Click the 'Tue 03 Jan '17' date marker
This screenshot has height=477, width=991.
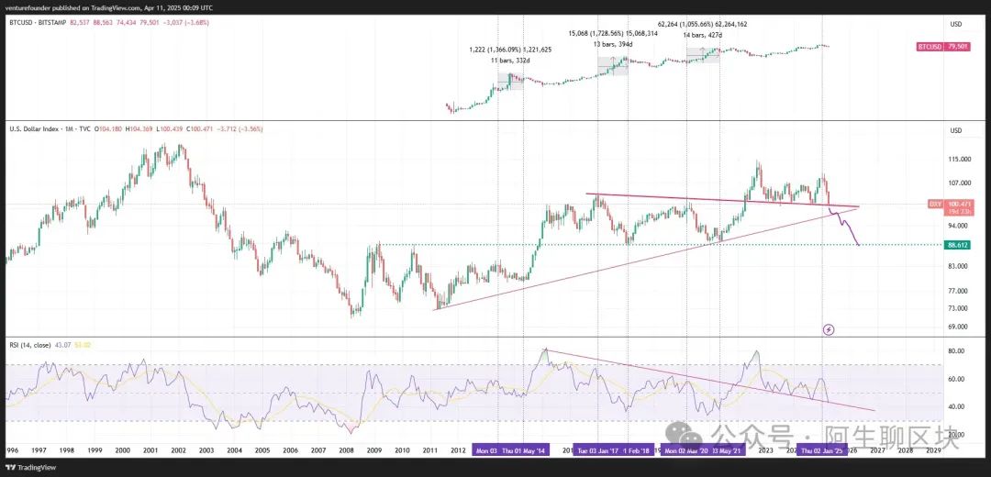pyautogui.click(x=596, y=450)
